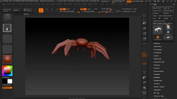The width and height of the screenshot is (177, 99).
Task: Click the Scale view navigation icon
Action: coord(144,83)
